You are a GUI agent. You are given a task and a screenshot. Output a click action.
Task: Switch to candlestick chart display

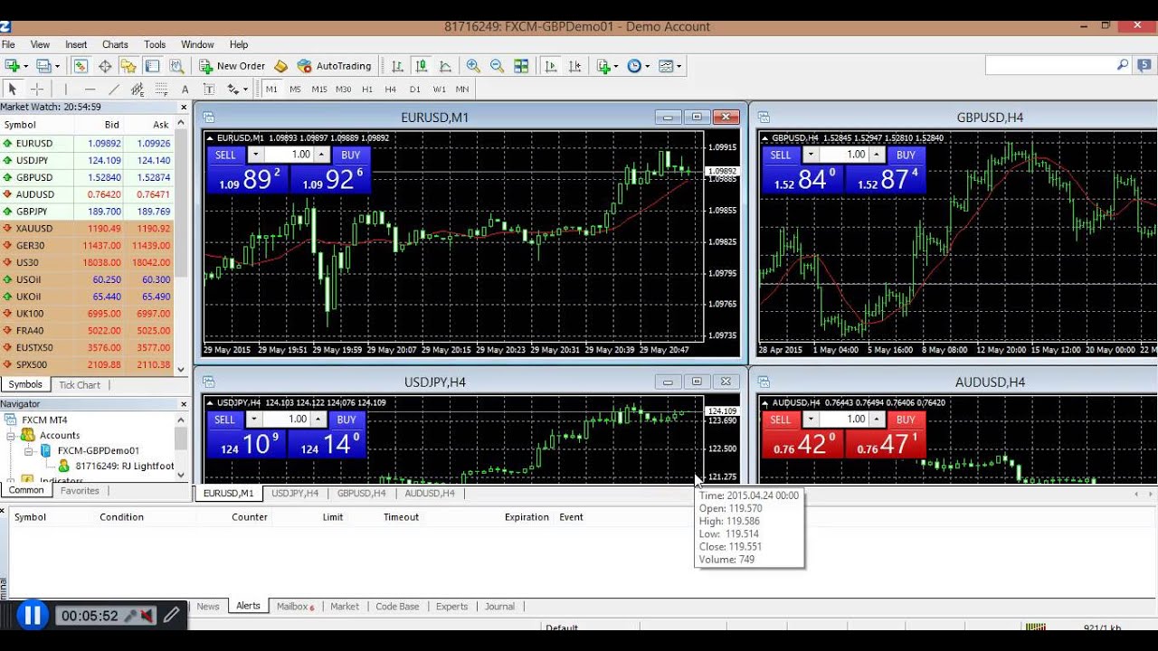point(421,66)
